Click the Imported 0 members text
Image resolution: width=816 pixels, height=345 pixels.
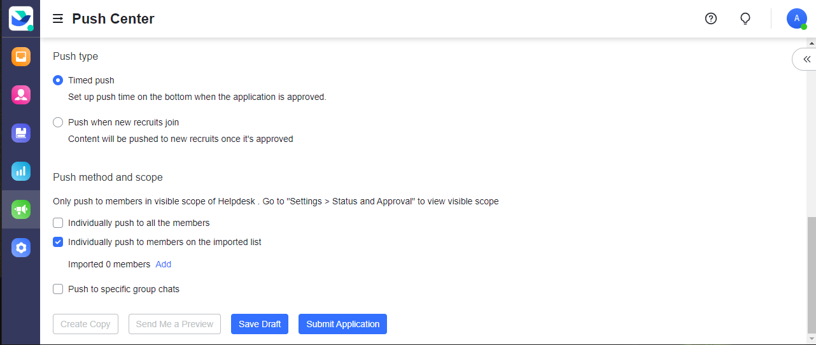click(109, 264)
